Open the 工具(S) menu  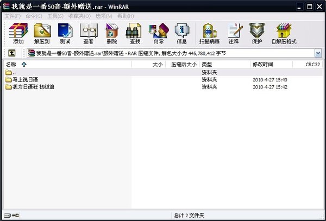(55, 16)
